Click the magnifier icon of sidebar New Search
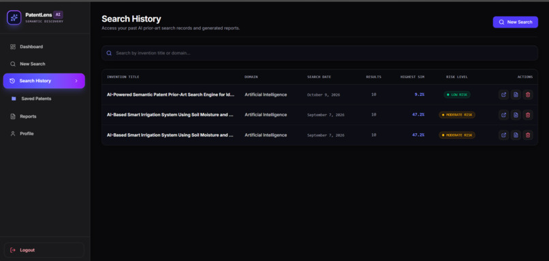 [13, 64]
